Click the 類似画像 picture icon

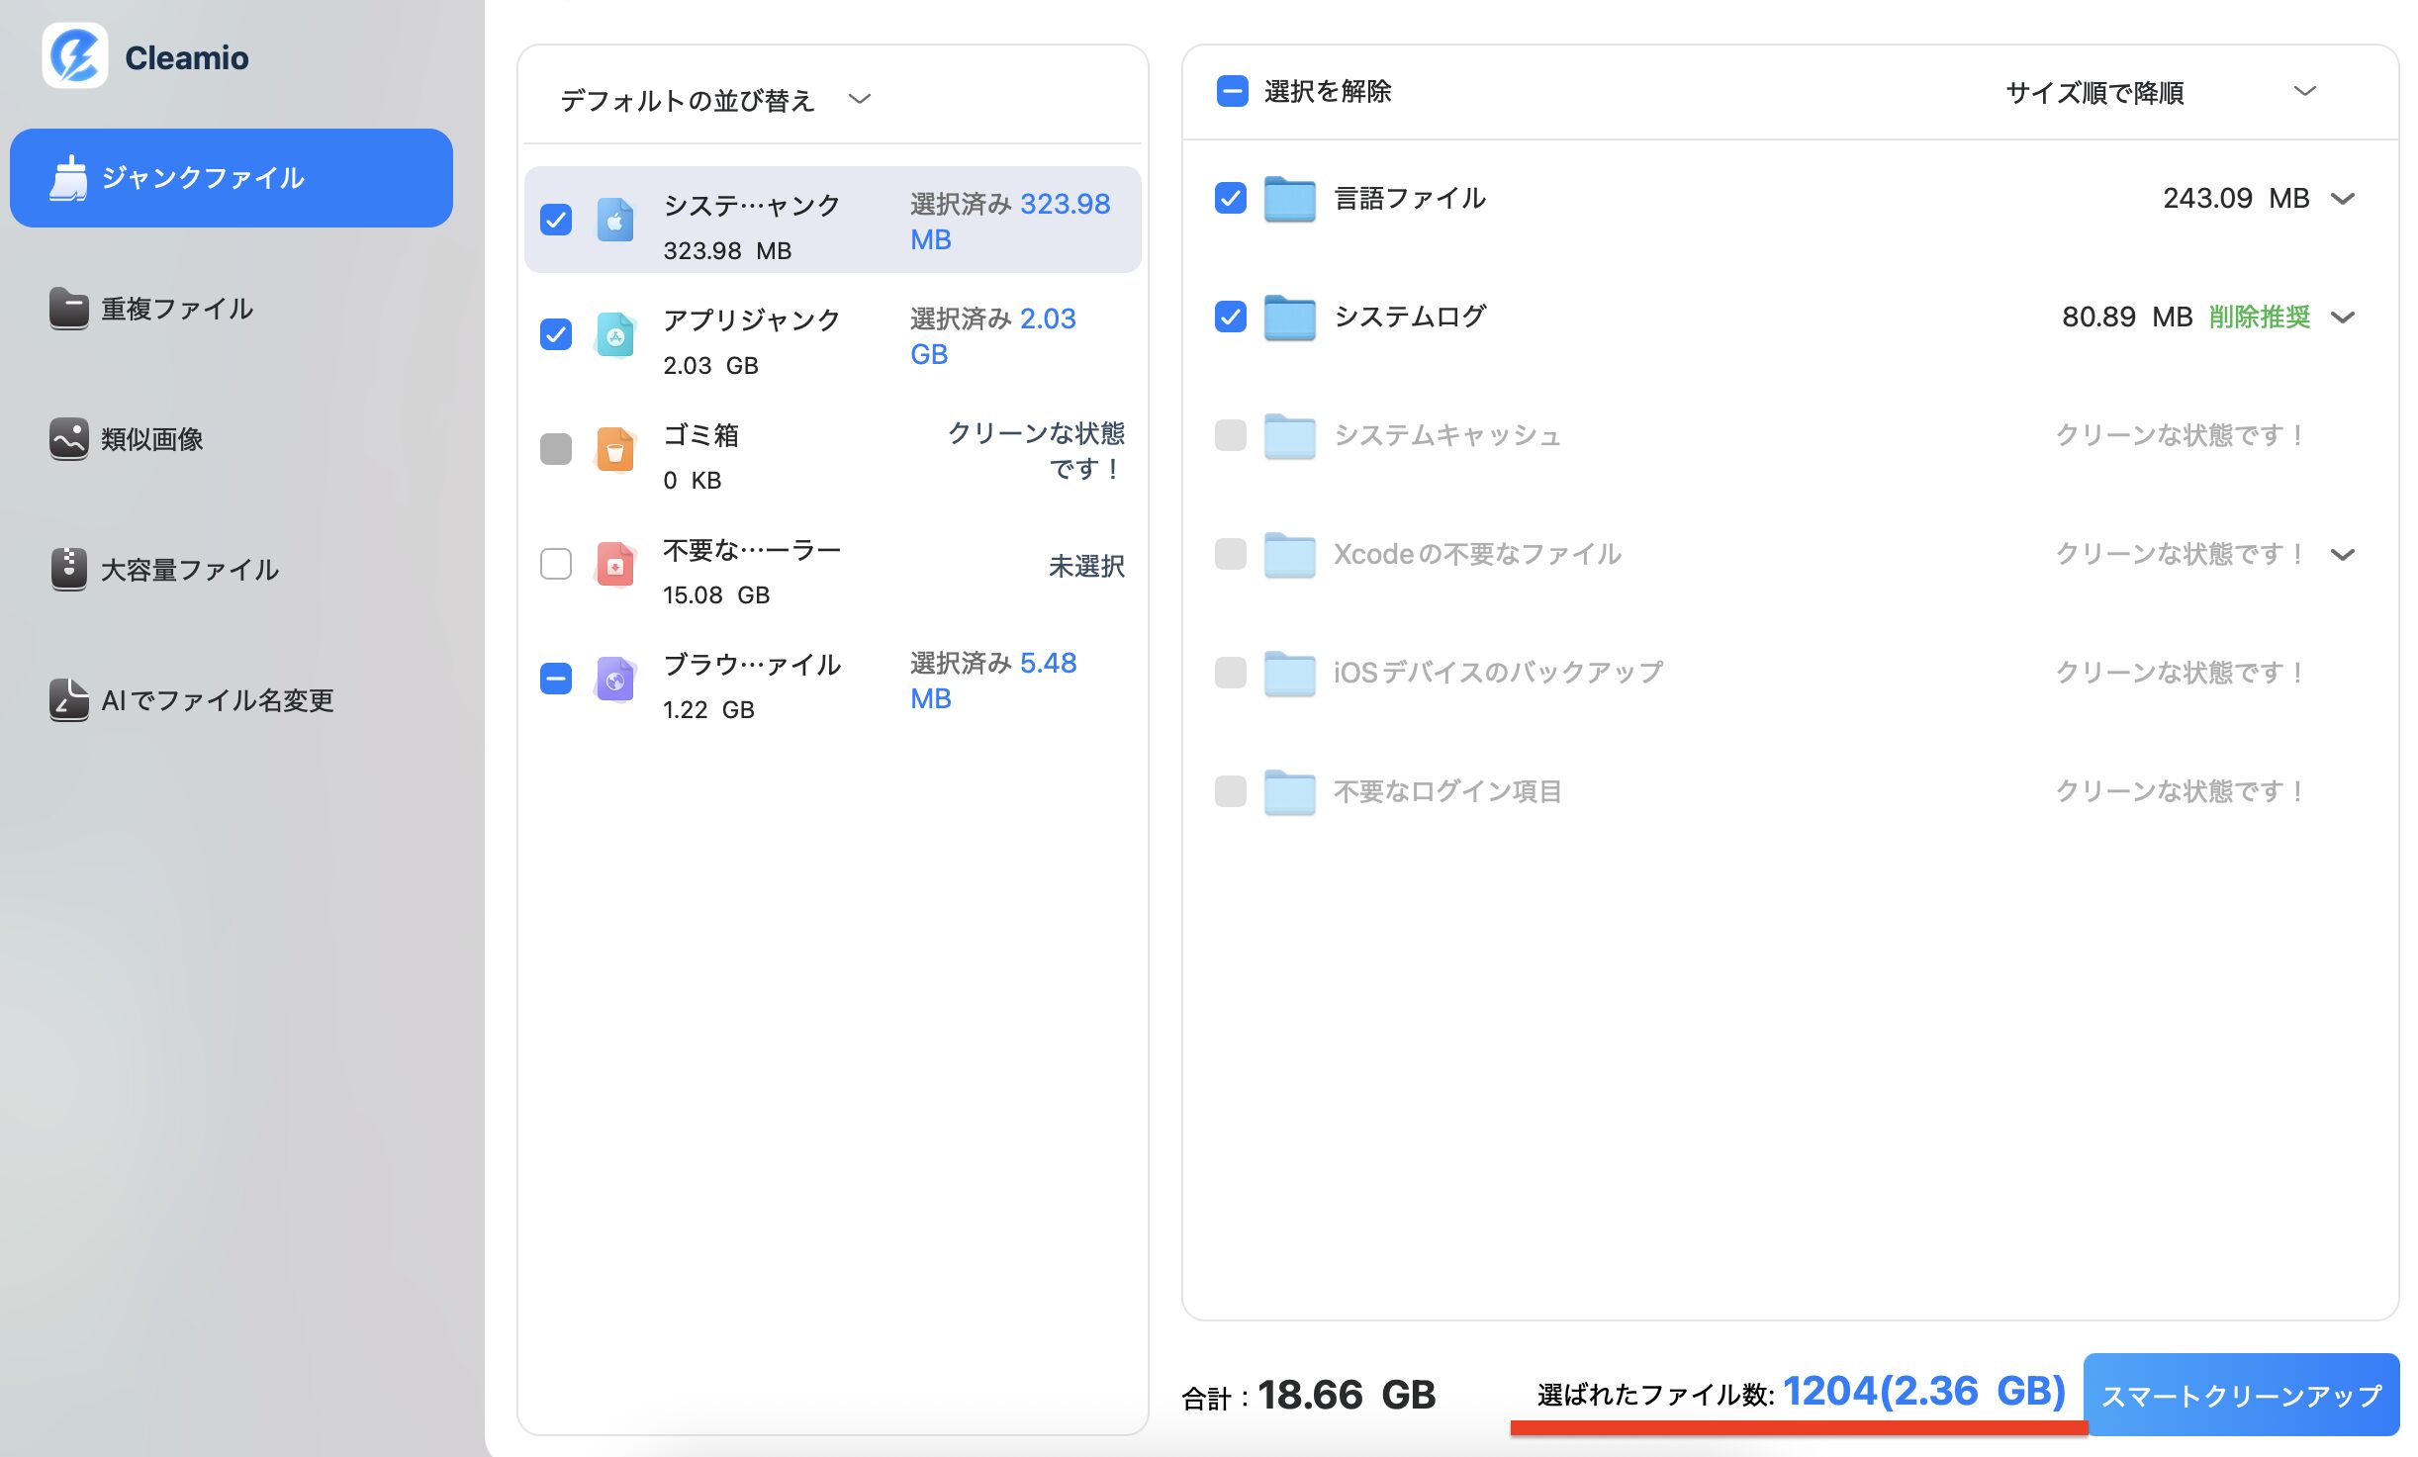click(68, 439)
